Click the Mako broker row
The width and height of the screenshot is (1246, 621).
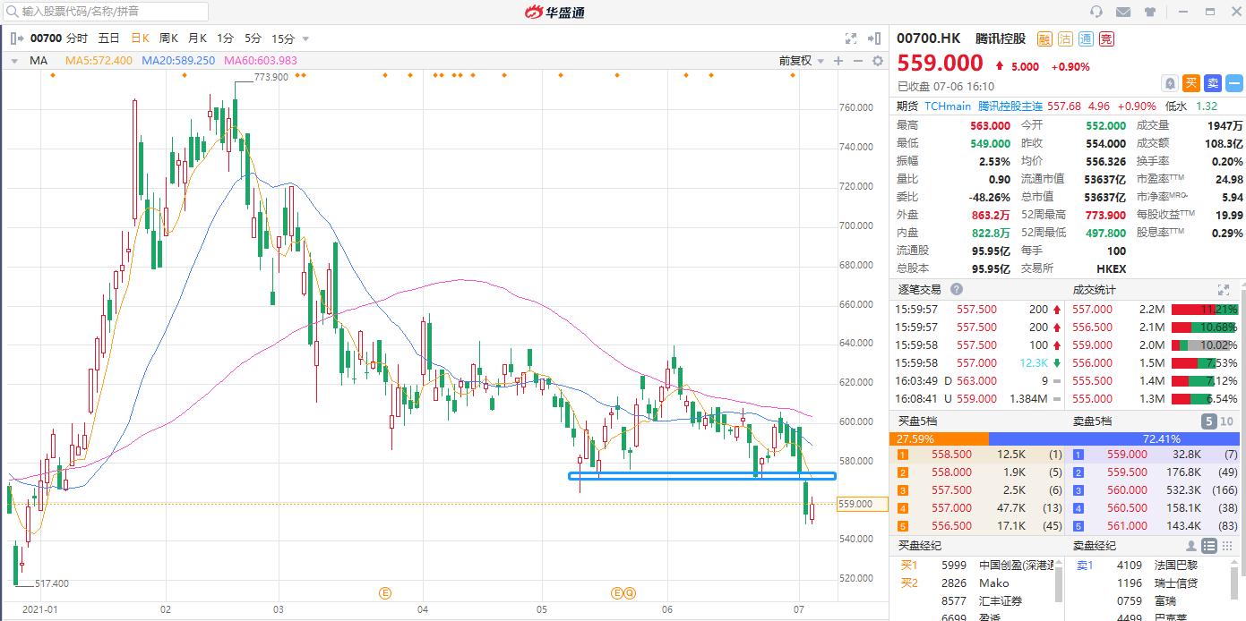pyautogui.click(x=975, y=583)
